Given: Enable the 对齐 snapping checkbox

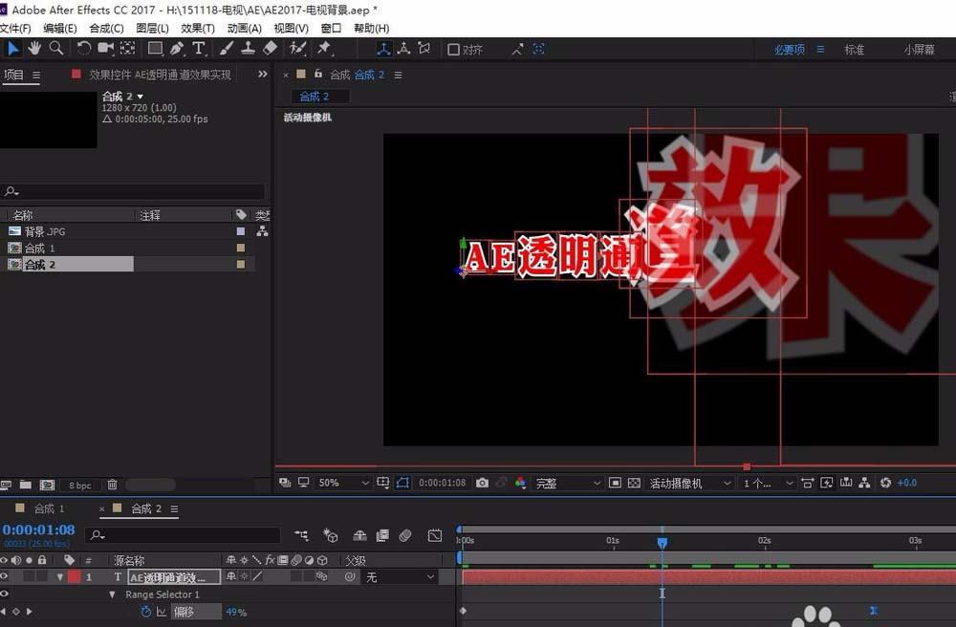Looking at the screenshot, I should pos(456,48).
